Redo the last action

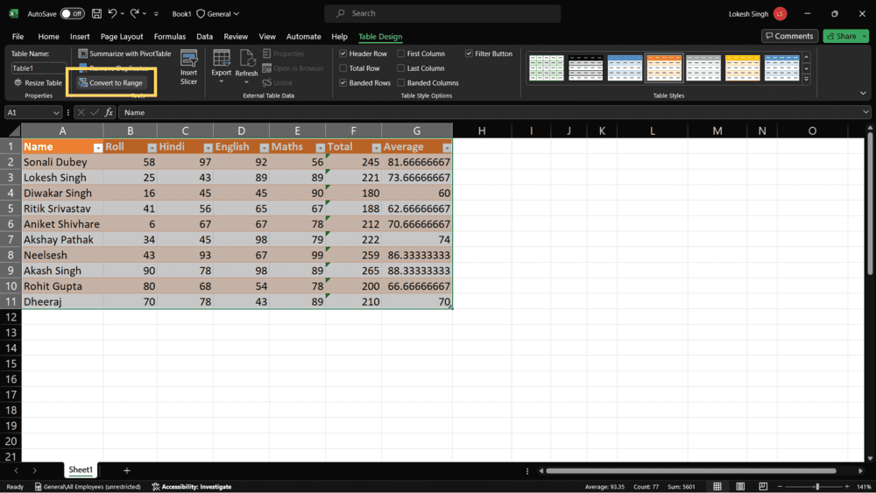tap(135, 13)
